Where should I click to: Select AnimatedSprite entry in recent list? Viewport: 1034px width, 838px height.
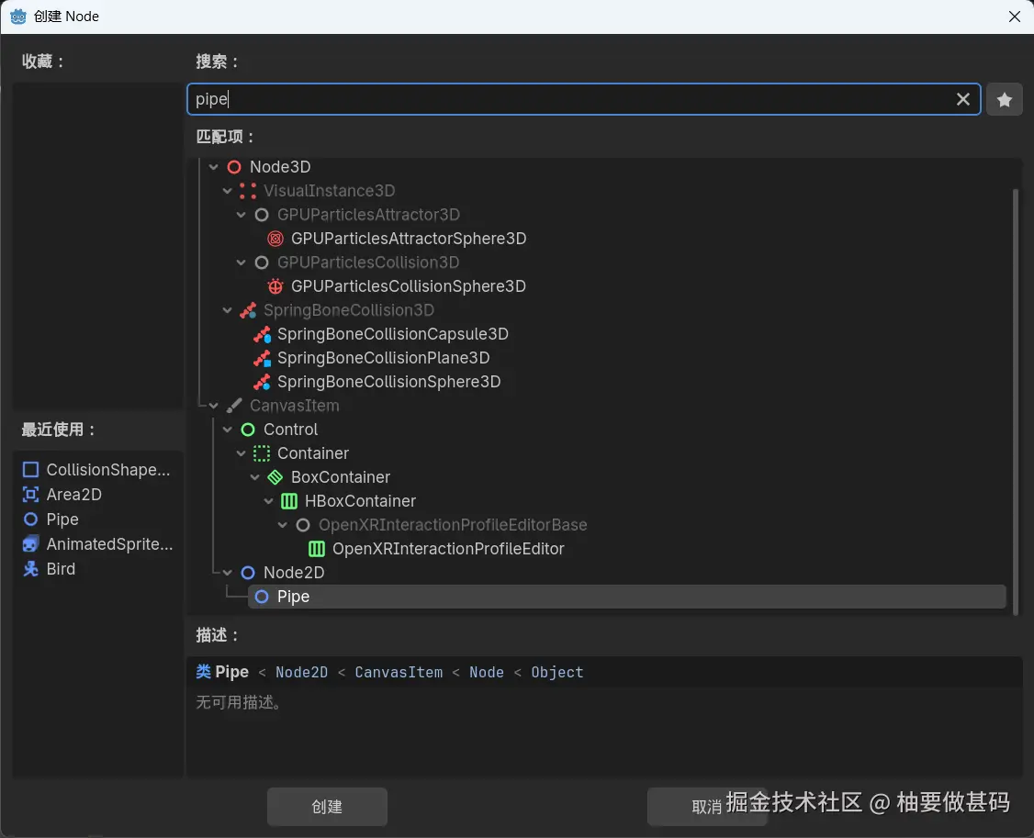coord(108,544)
